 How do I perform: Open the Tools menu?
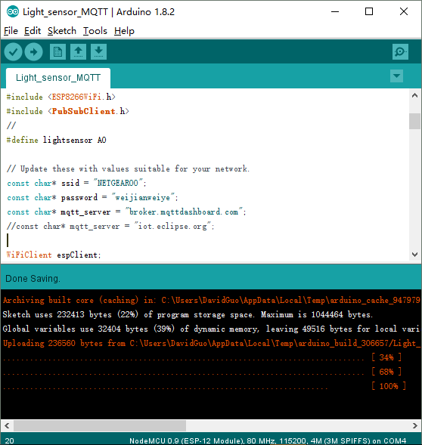point(95,31)
